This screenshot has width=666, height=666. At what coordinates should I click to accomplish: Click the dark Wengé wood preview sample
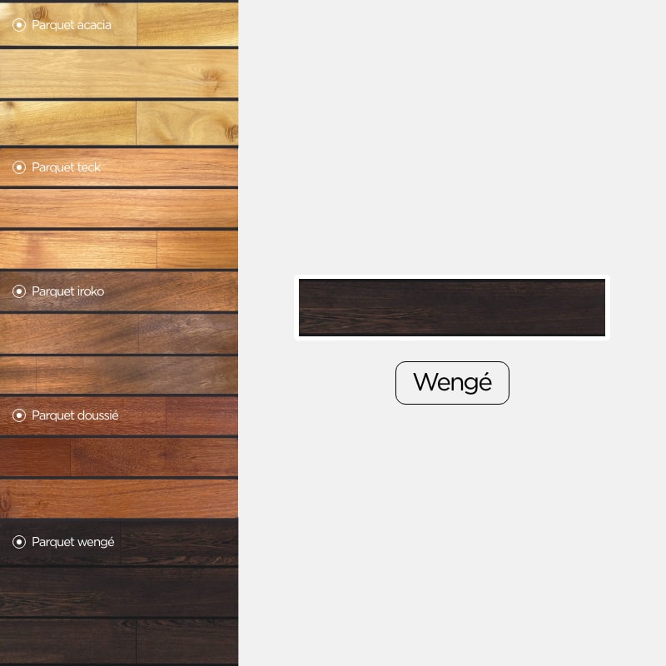click(x=452, y=307)
